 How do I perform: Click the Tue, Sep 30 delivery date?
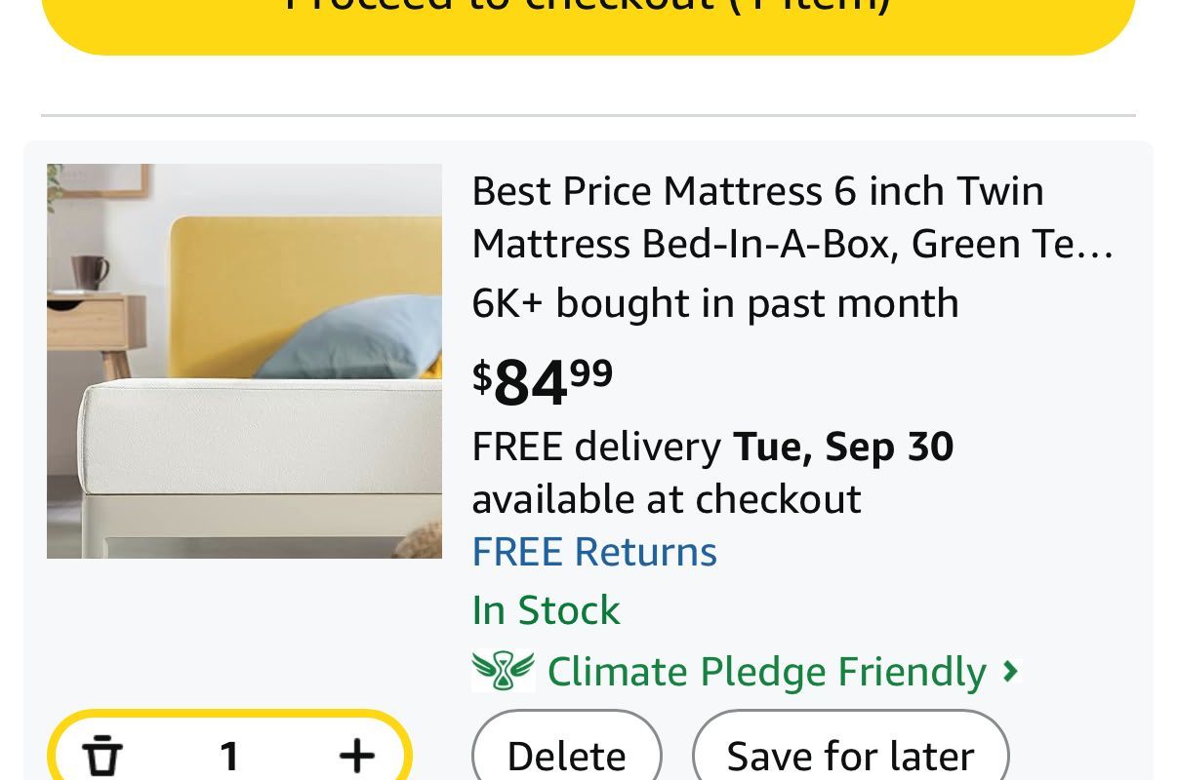843,447
